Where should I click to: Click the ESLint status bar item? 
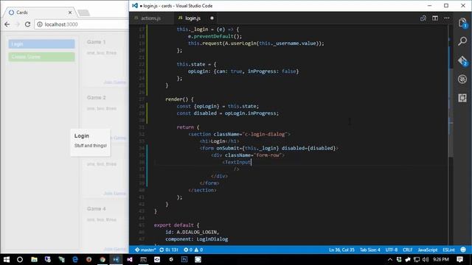coord(448,250)
